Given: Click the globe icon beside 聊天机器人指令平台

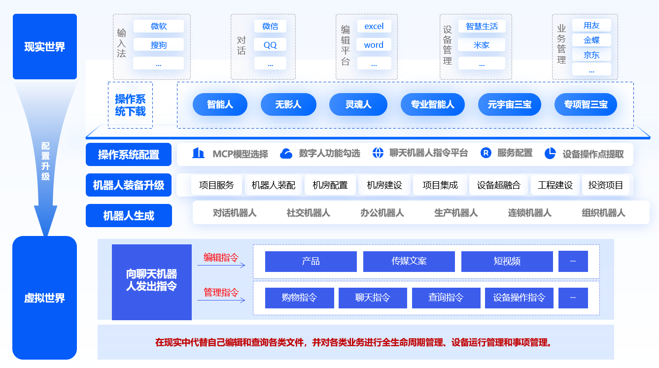Looking at the screenshot, I should pos(378,153).
